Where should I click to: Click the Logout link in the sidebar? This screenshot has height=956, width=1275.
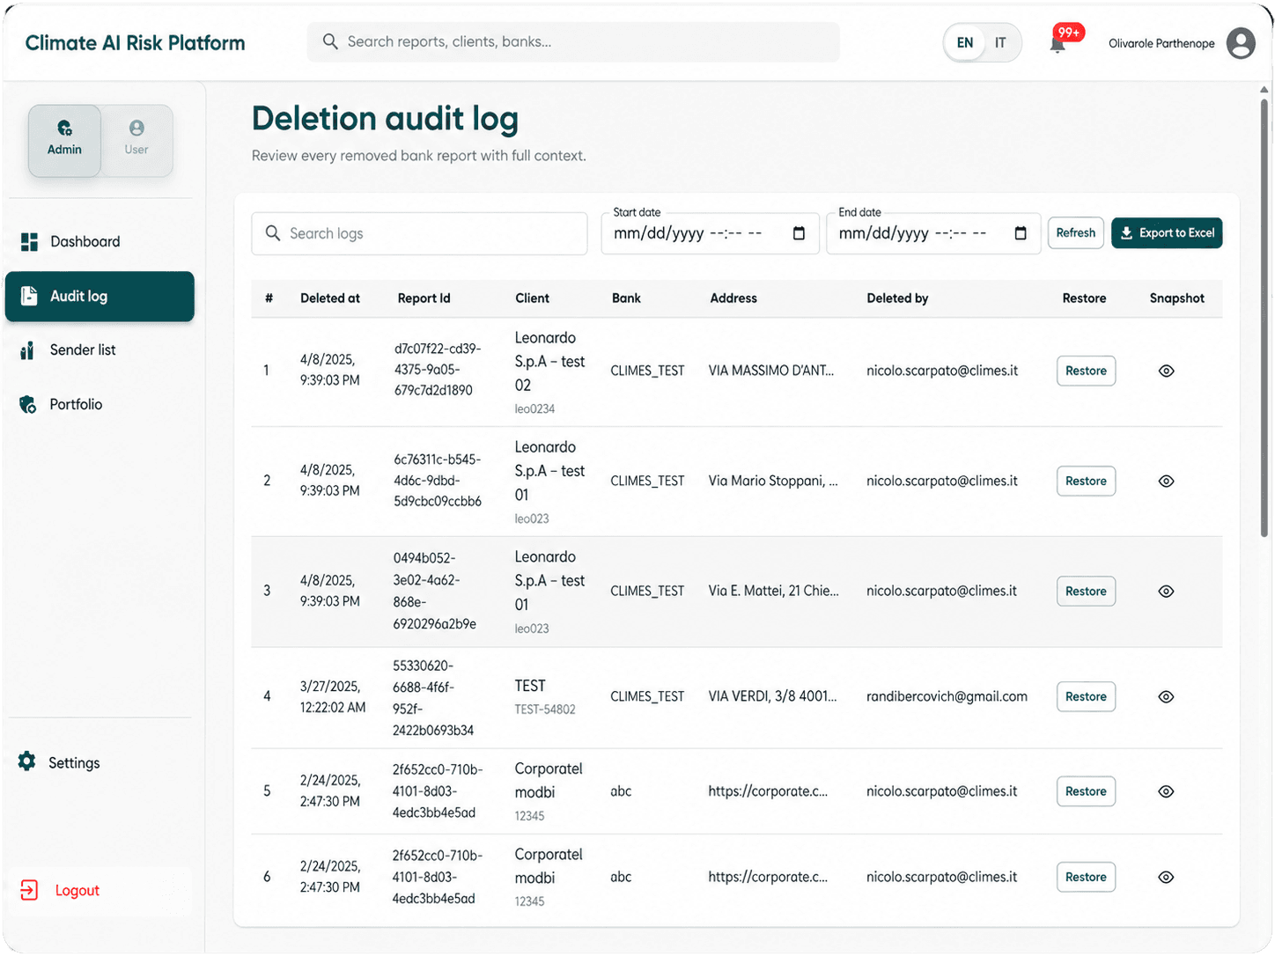(99, 891)
